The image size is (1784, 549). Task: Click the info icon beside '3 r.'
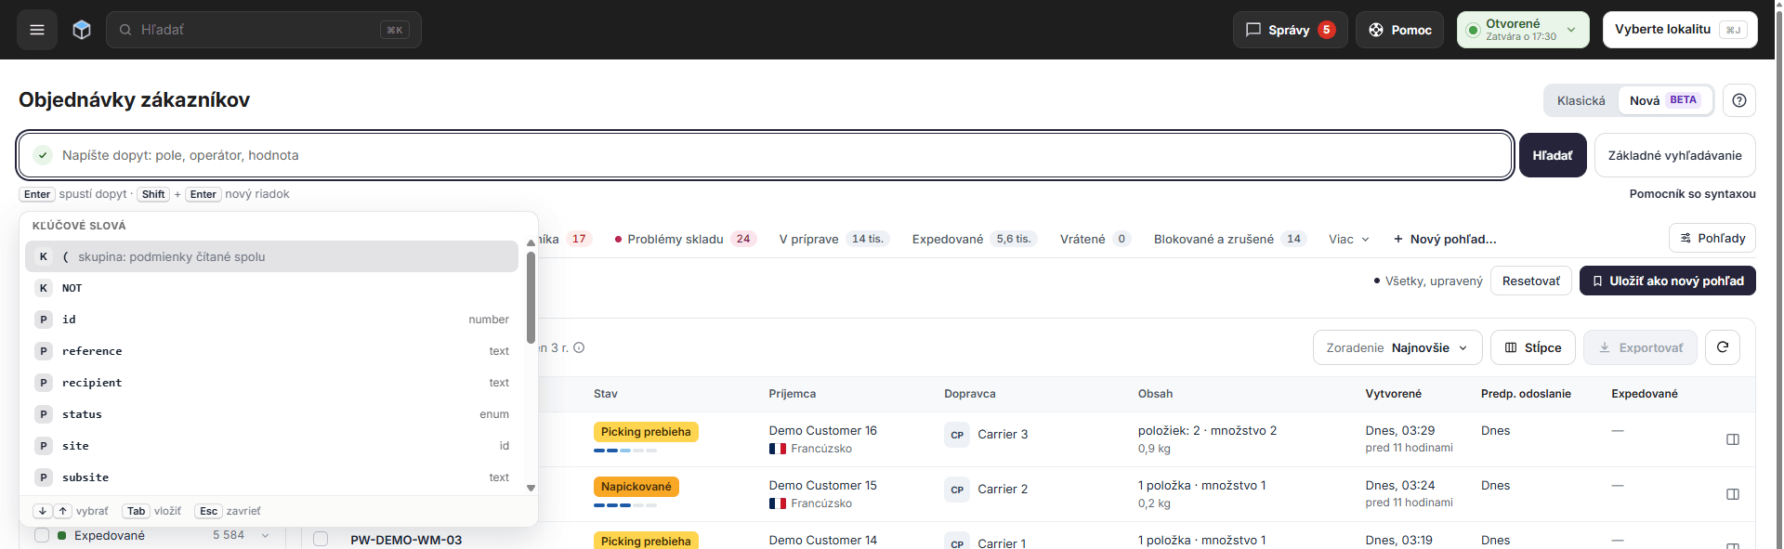tap(579, 348)
